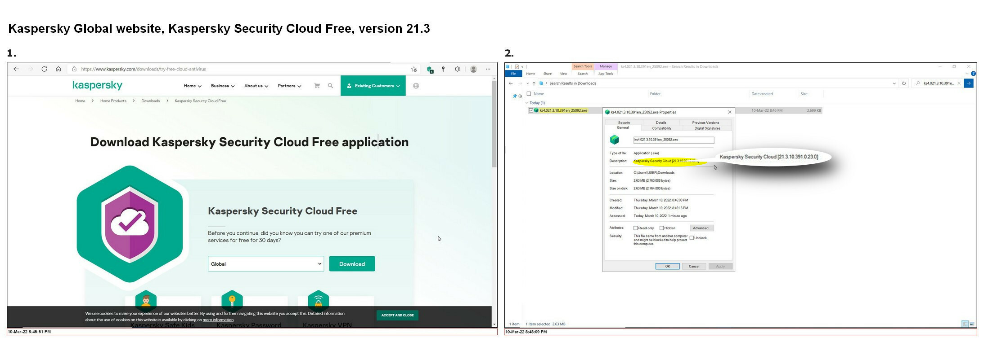The image size is (984, 342).
Task: Clear the Explorer search box text
Action: 959,83
